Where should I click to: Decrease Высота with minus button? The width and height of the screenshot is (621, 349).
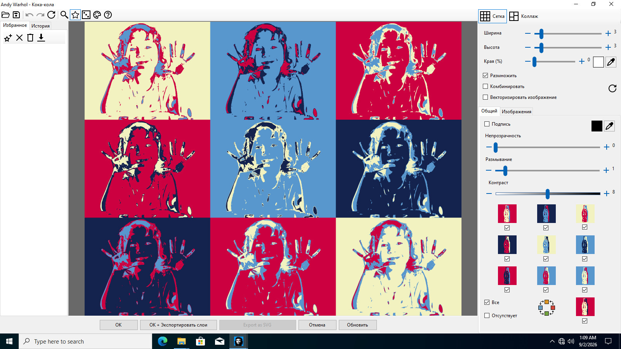pos(528,47)
